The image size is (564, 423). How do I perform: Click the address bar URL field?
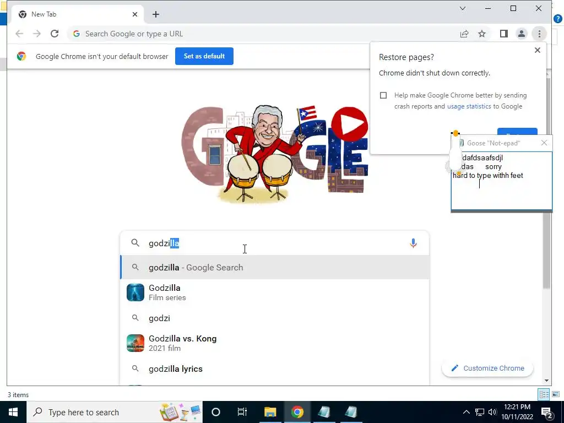click(263, 34)
